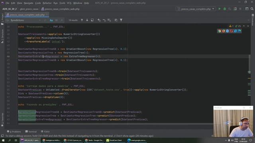Open preview in Opera browser icon
Image resolution: width=255 pixels, height=143 pixels.
(231, 31)
